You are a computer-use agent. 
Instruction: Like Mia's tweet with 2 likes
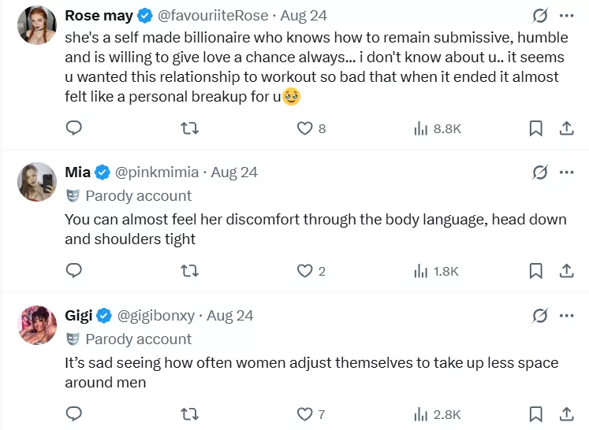pos(304,271)
